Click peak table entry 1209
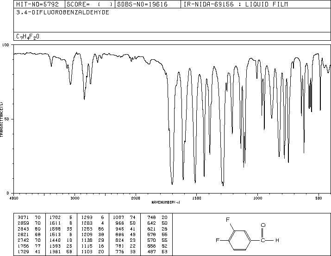This screenshot has height=256, width=331. 87,234
